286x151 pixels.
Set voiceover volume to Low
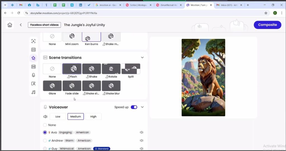[58, 117]
